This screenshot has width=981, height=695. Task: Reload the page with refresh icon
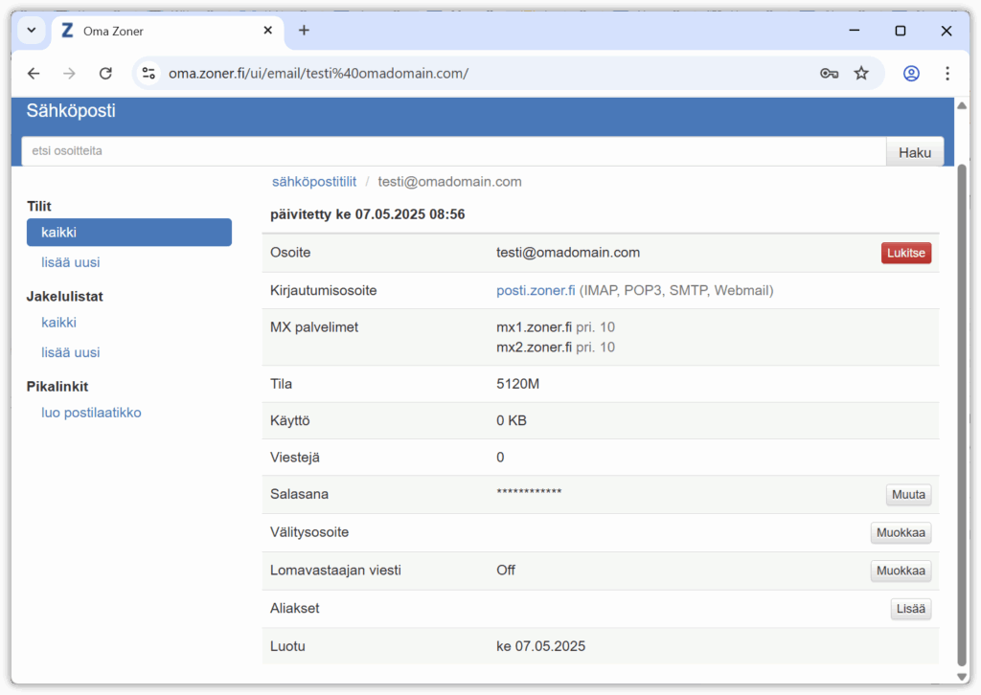click(105, 74)
